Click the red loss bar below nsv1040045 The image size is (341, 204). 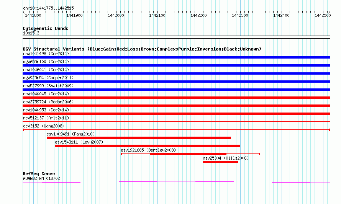point(176,98)
